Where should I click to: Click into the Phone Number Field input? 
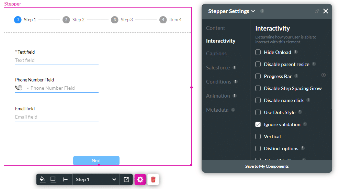tap(64, 88)
